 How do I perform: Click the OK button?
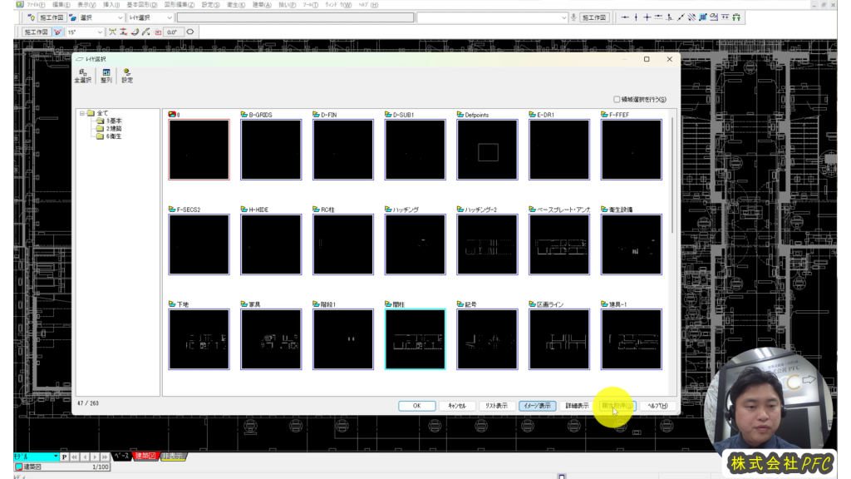point(416,406)
